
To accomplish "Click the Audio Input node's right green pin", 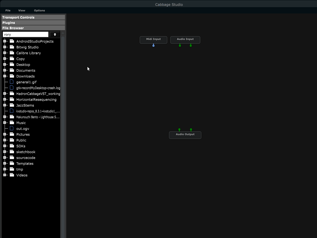I will click(191, 45).
